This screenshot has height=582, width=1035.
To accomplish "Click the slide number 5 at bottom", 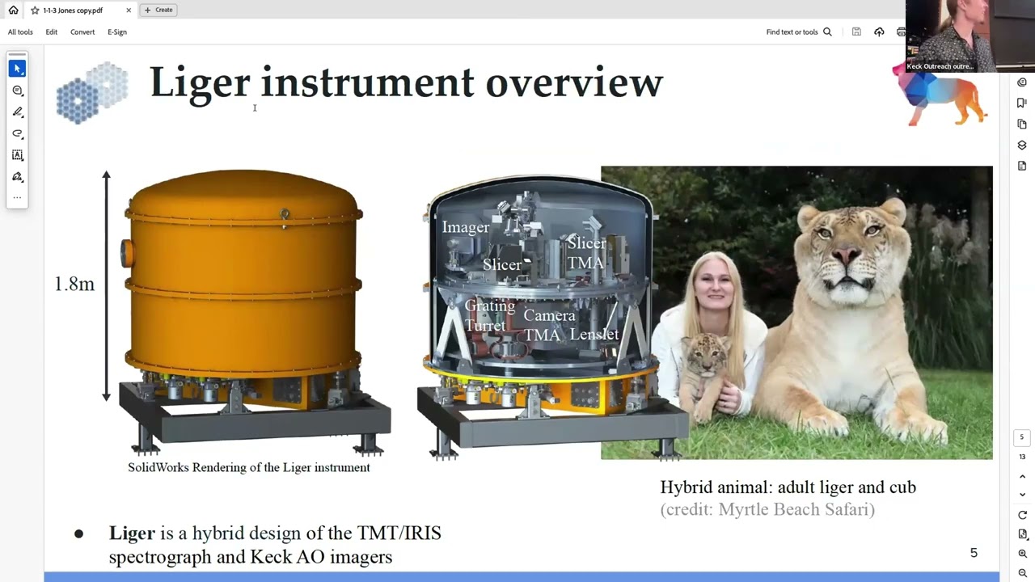I will pyautogui.click(x=974, y=553).
